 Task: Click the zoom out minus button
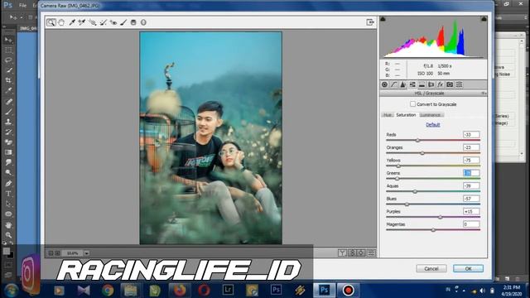click(x=51, y=253)
